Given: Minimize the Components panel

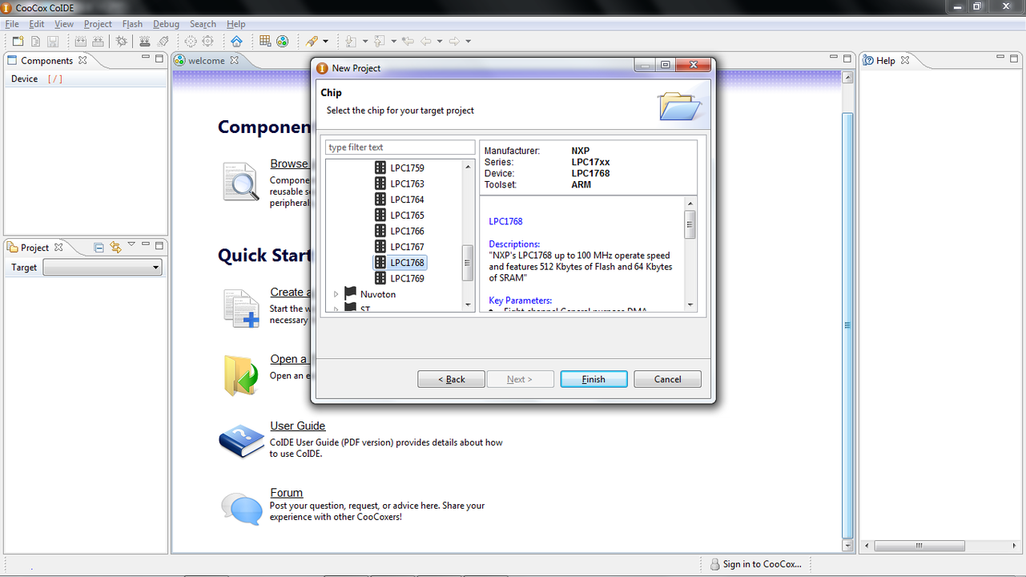Looking at the screenshot, I should 146,58.
